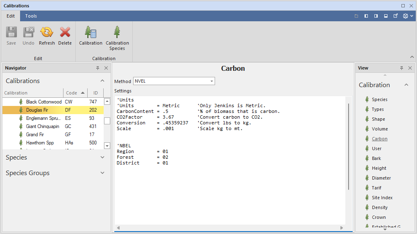This screenshot has height=234, width=417.
Task: Sort by the Calibration column header
Action: (33, 93)
